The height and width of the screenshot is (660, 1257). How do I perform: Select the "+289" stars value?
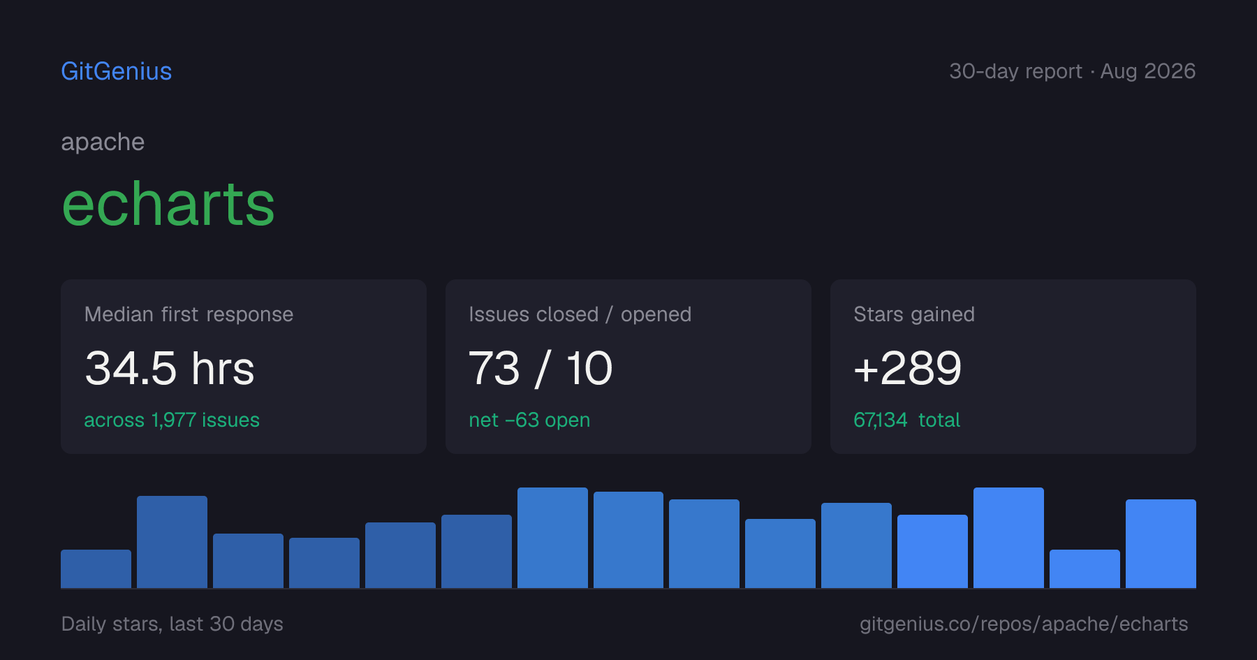[908, 368]
